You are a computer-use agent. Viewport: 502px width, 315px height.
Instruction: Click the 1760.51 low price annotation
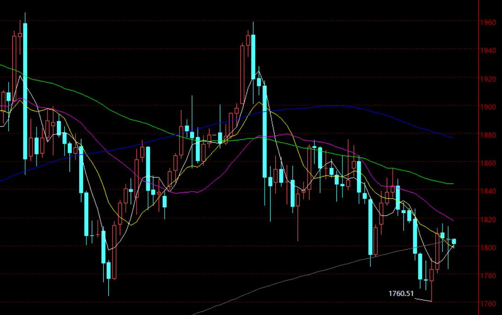pos(401,293)
